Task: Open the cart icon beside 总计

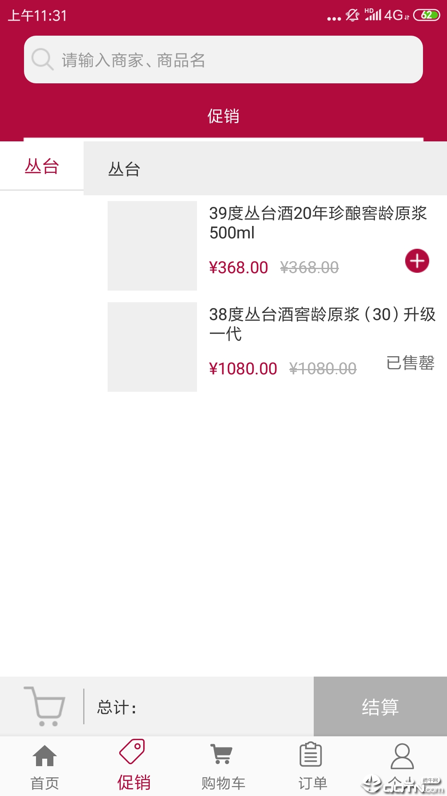Action: pos(45,706)
